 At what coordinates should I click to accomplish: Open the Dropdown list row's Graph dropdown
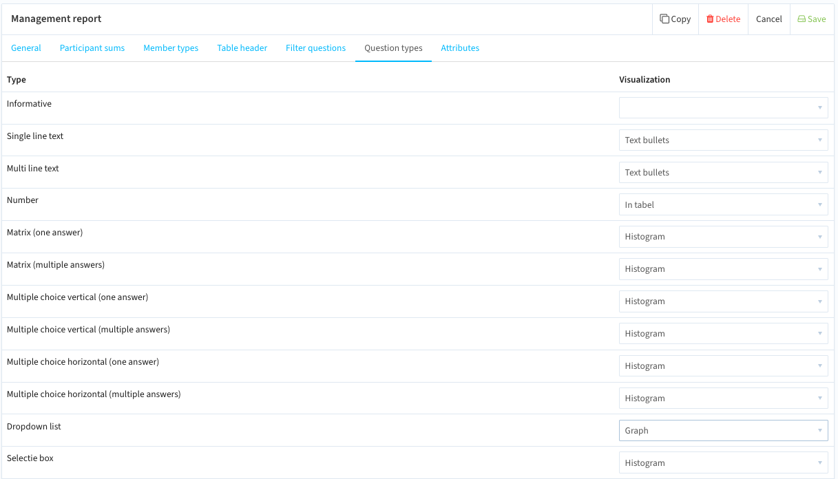coord(723,430)
